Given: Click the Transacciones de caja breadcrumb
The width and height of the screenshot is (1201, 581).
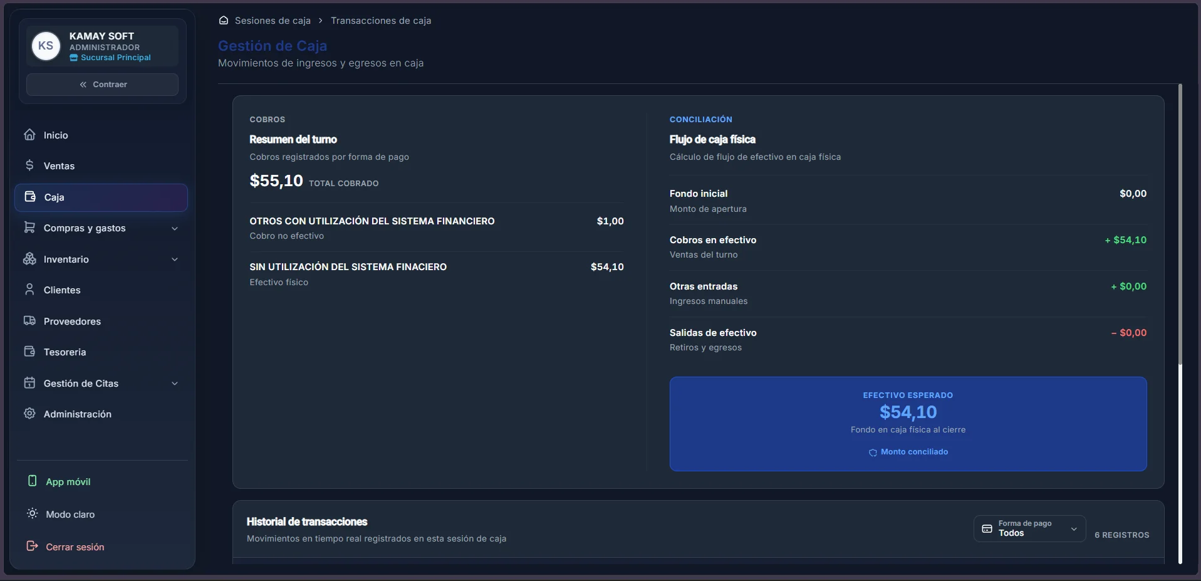Looking at the screenshot, I should [x=381, y=21].
